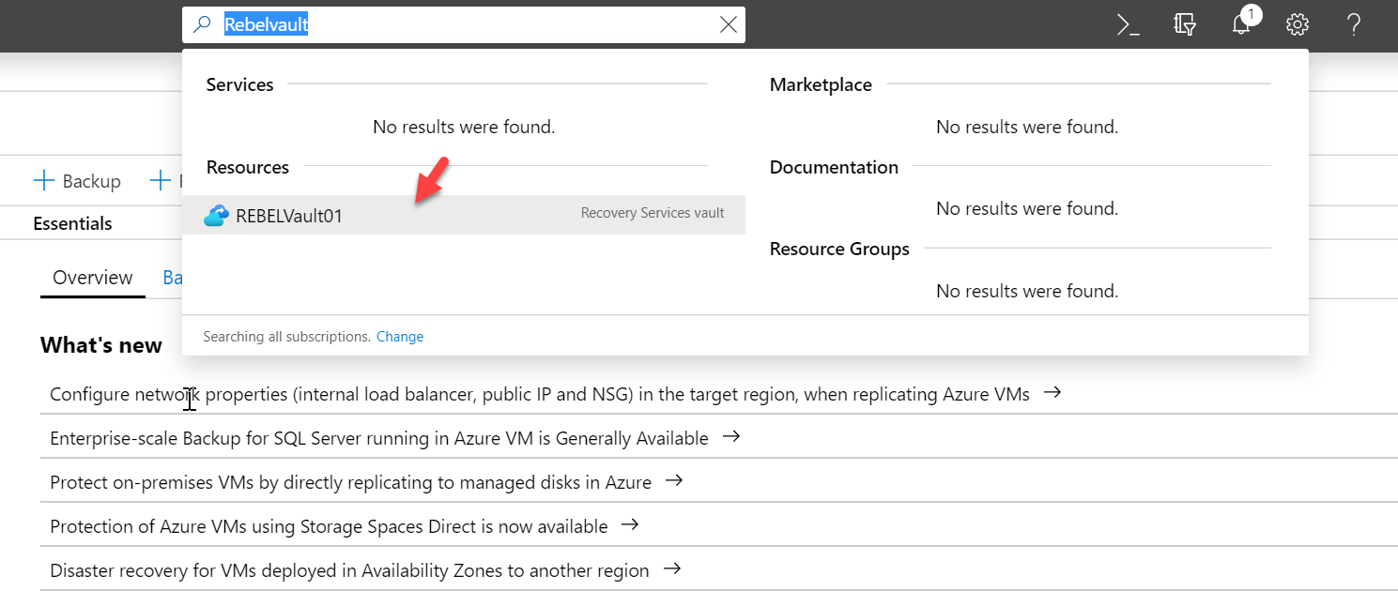This screenshot has height=606, width=1398.
Task: Open the portal settings gear
Action: pyautogui.click(x=1298, y=25)
